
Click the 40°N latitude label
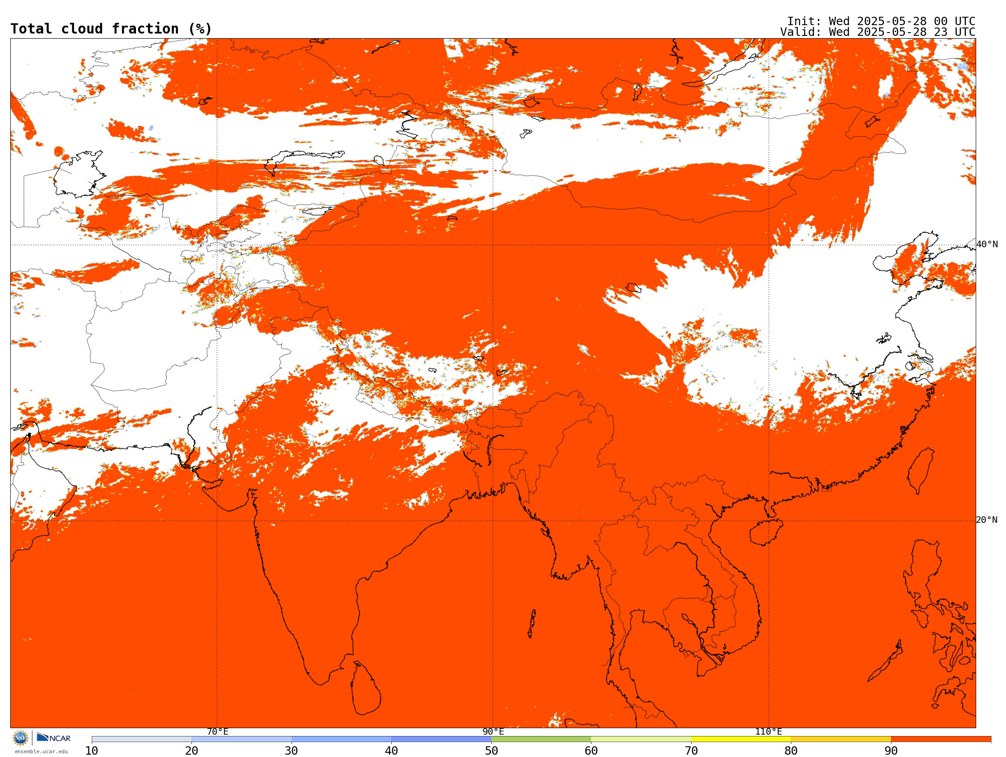987,244
